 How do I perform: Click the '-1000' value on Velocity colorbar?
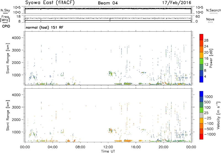tap(210, 134)
